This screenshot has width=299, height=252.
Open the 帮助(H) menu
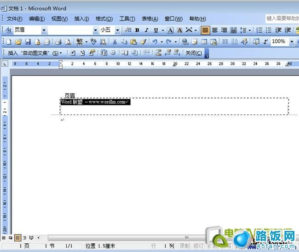click(x=197, y=19)
